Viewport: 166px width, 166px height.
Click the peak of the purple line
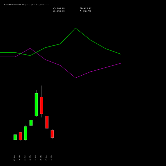30,48
